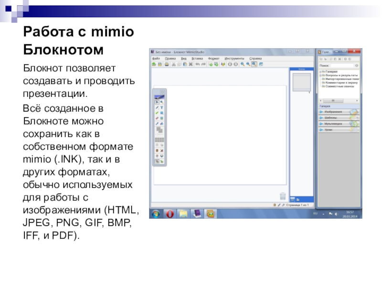Click the Zoom in magnifier toolbar icon
382x286 pixels.
[x=243, y=64]
